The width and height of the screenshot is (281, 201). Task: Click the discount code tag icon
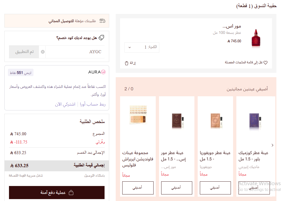pos(101,38)
